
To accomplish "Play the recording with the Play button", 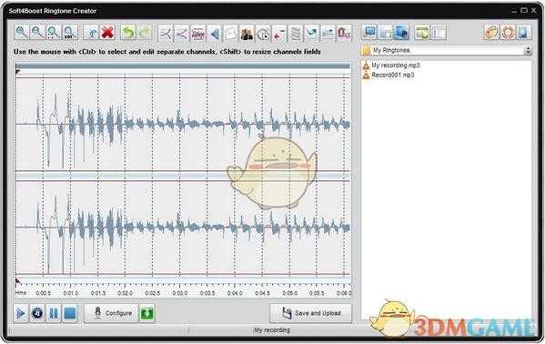I will 21,313.
